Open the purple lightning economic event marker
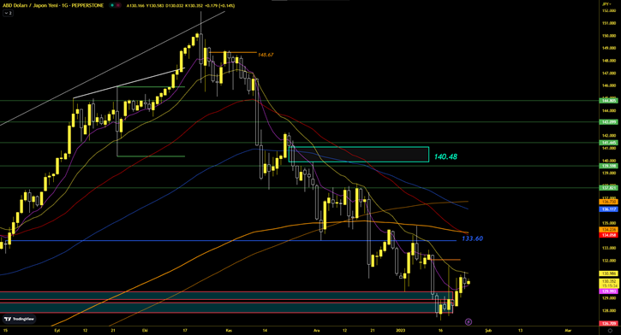The width and height of the screenshot is (621, 335). [469, 322]
